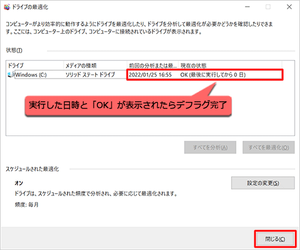This screenshot has height=250, width=300.
Task: Click the greyed-out すべてを分析(A) button
Action: click(210, 147)
